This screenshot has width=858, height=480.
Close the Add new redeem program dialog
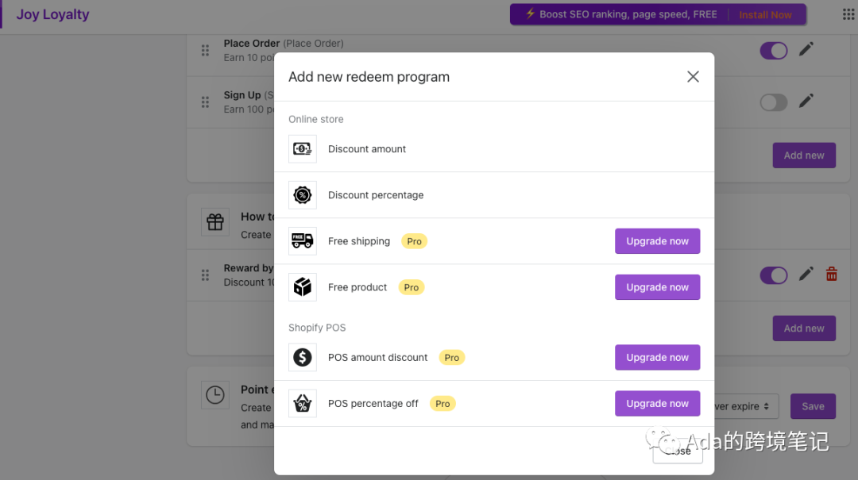[693, 76]
